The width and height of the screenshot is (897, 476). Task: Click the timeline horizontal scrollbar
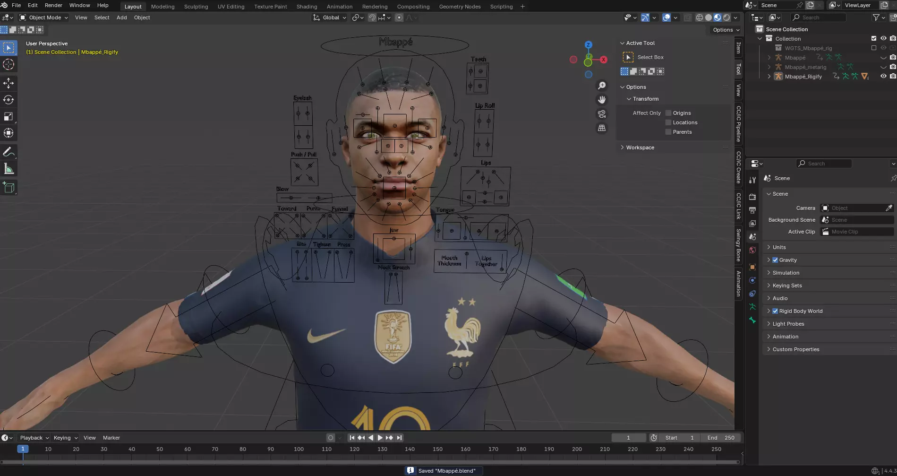click(x=369, y=461)
